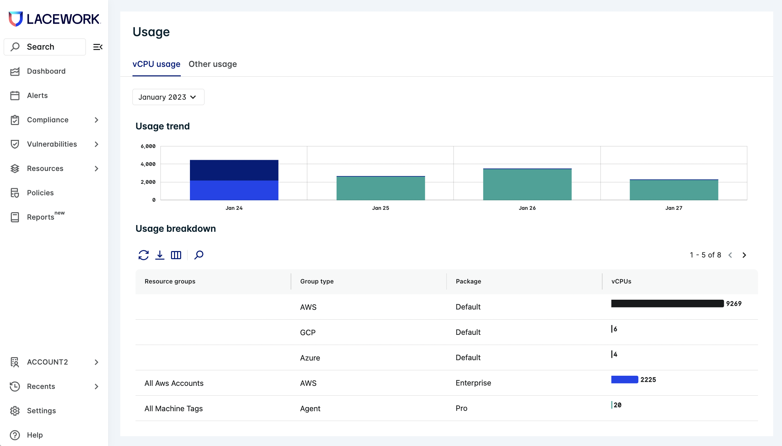Expand the ACCOUNT2 account menu
This screenshot has height=446, width=782.
click(47, 362)
